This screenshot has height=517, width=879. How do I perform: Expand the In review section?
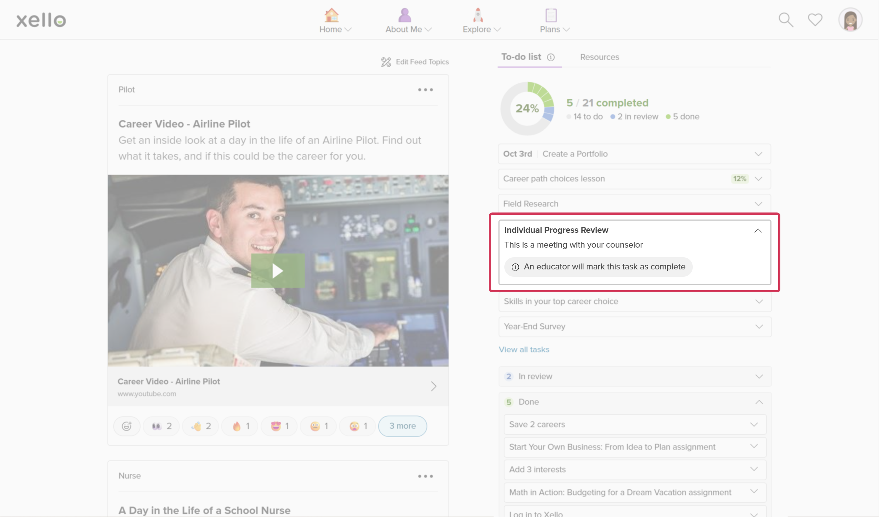tap(759, 376)
